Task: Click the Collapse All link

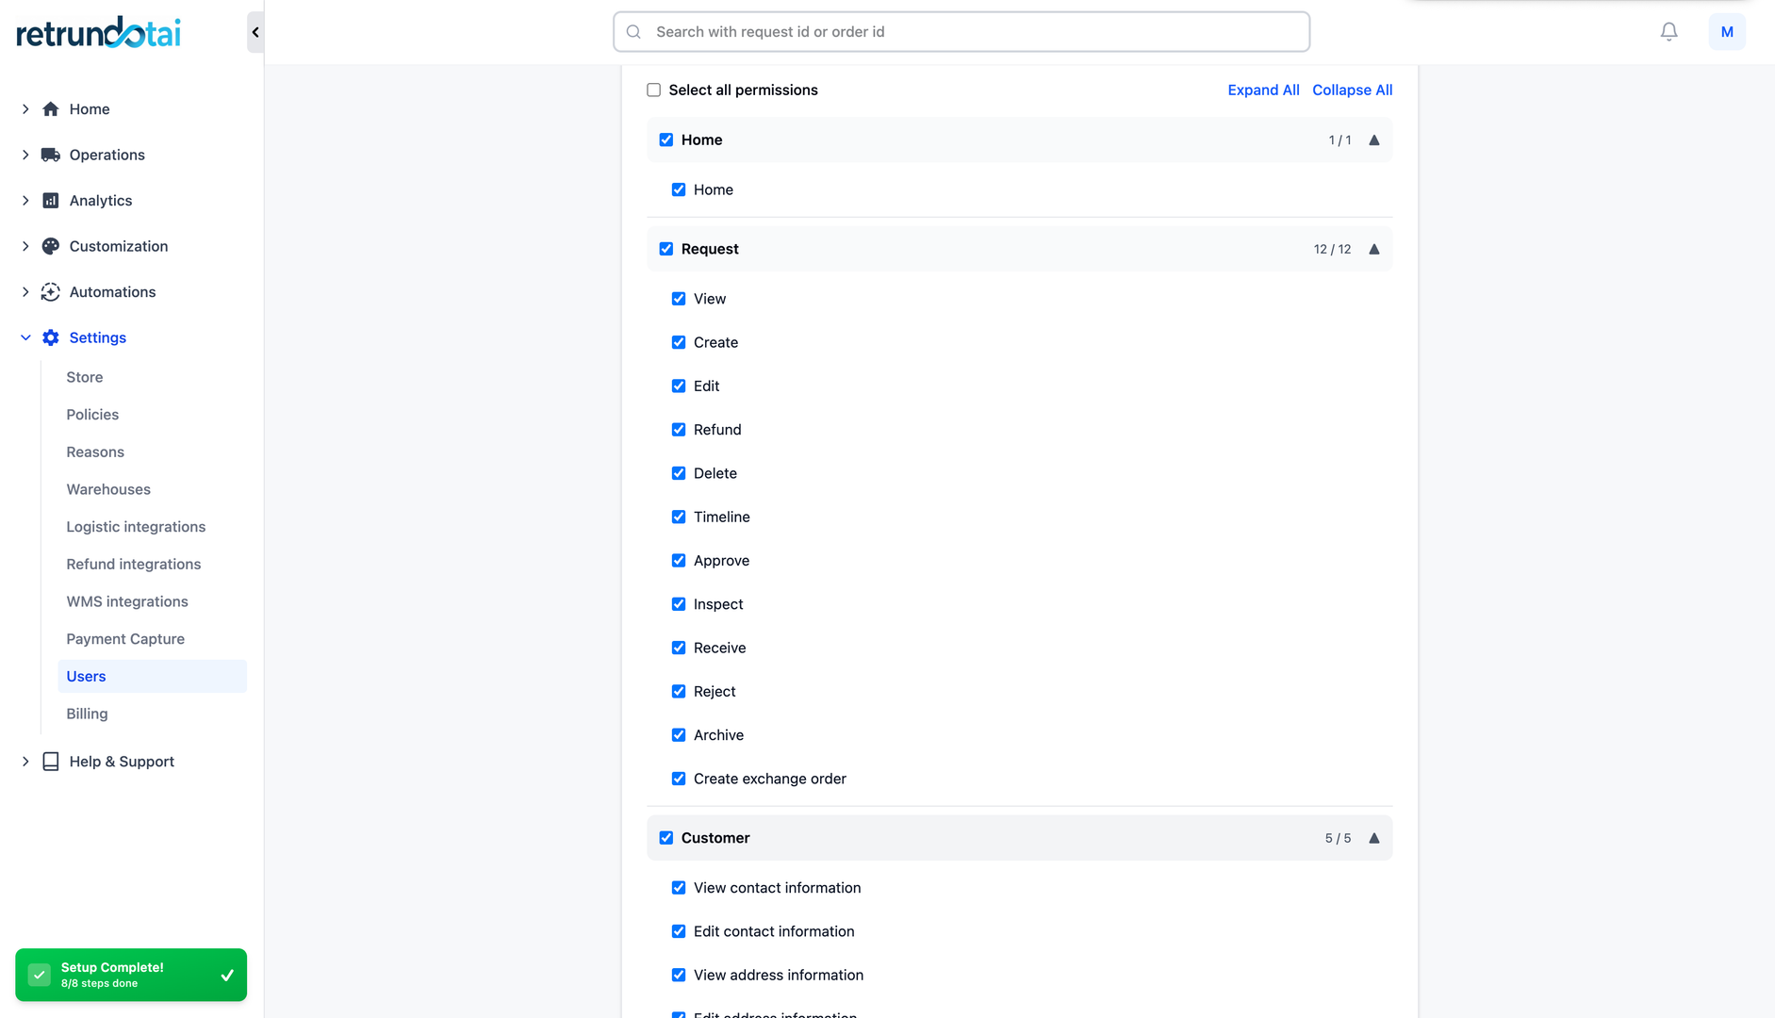Action: 1352,90
